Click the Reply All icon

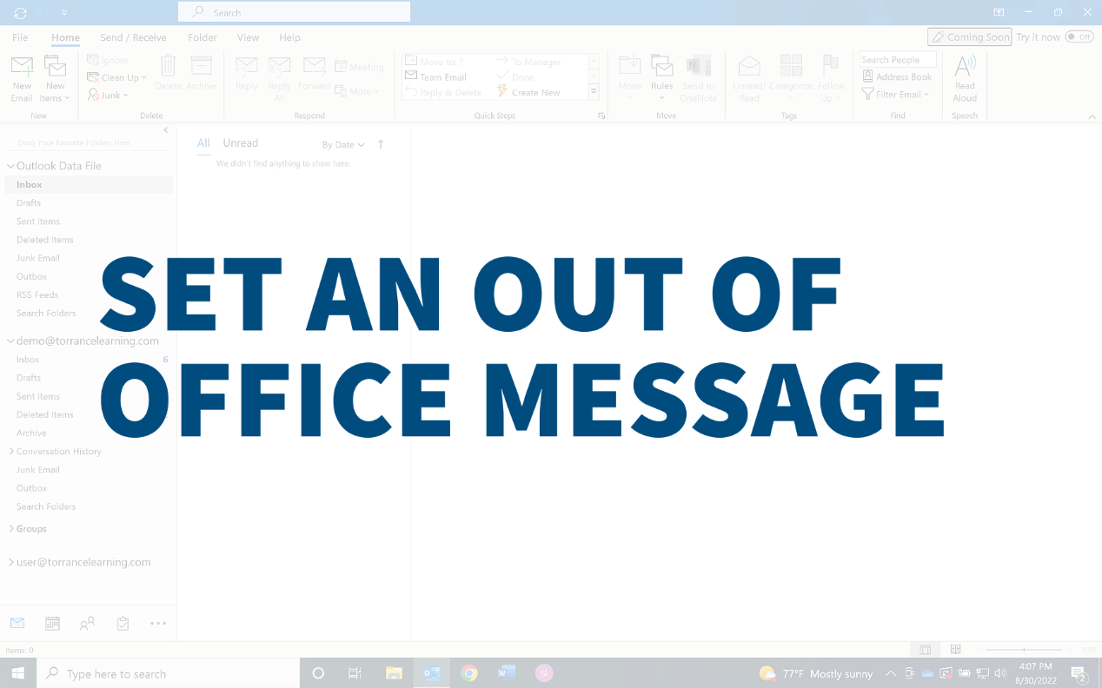279,67
